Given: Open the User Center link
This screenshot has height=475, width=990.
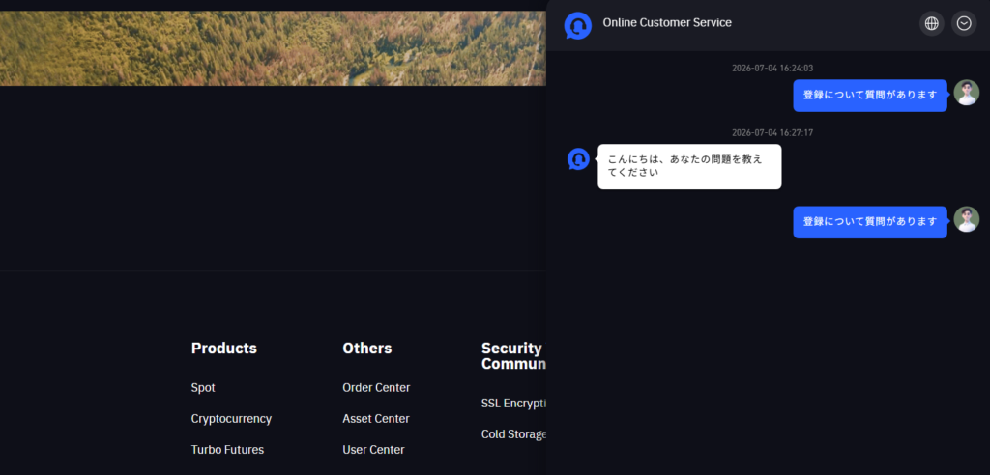Looking at the screenshot, I should coord(374,450).
